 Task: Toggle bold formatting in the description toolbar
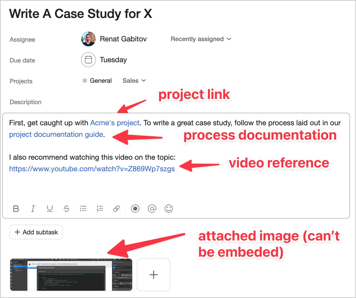(x=16, y=209)
